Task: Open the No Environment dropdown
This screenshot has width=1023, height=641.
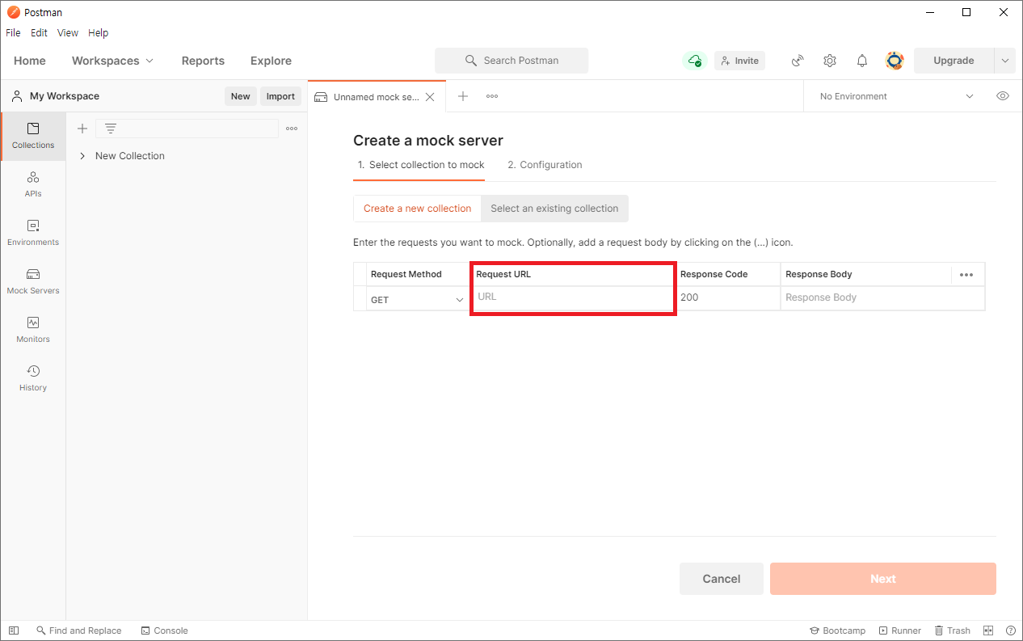Action: pyautogui.click(x=896, y=96)
